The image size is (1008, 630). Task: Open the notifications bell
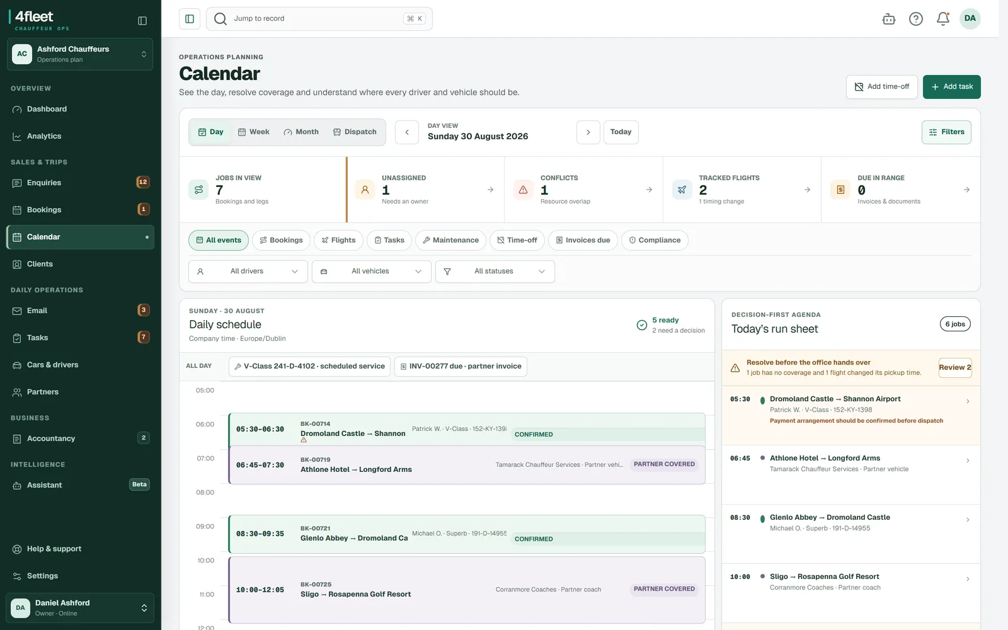(943, 19)
